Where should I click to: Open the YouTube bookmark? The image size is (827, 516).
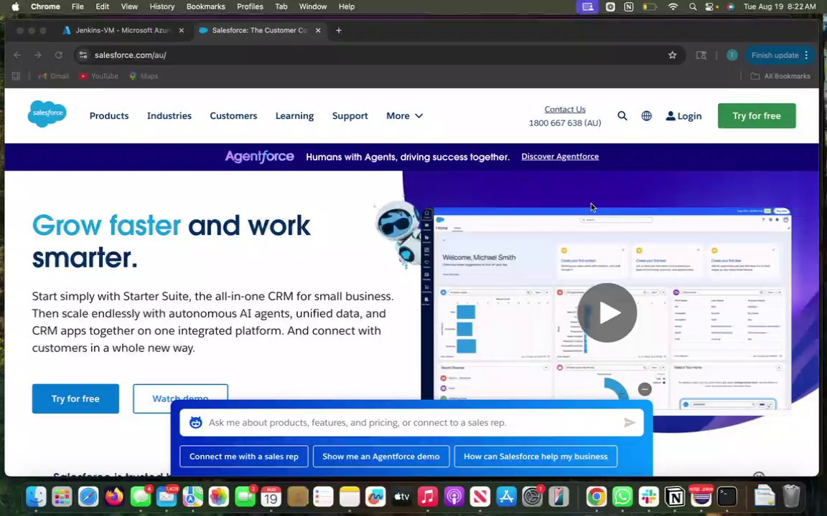[x=98, y=77]
